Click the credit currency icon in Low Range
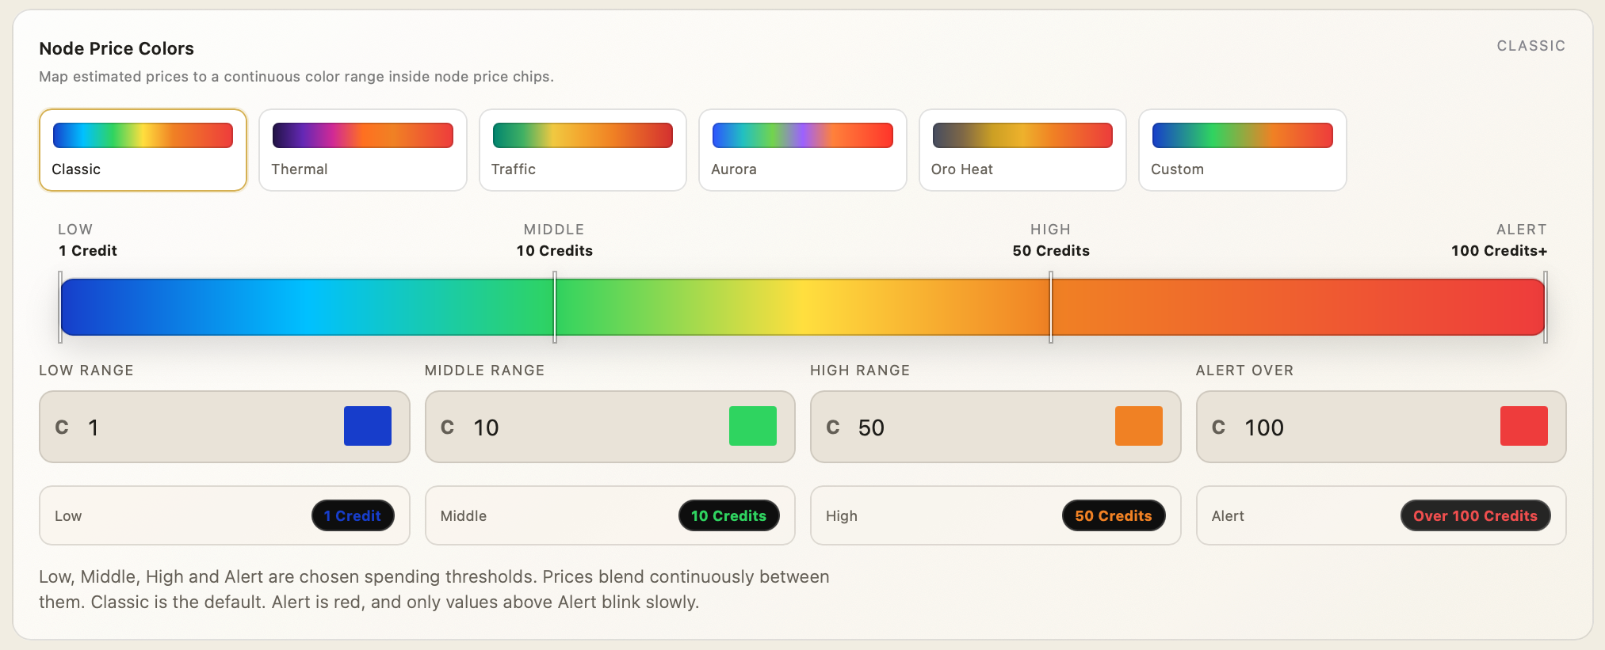 click(x=62, y=428)
